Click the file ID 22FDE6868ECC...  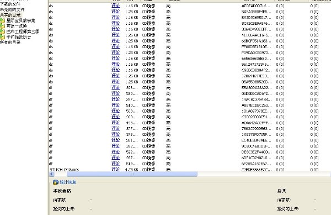click(257, 170)
